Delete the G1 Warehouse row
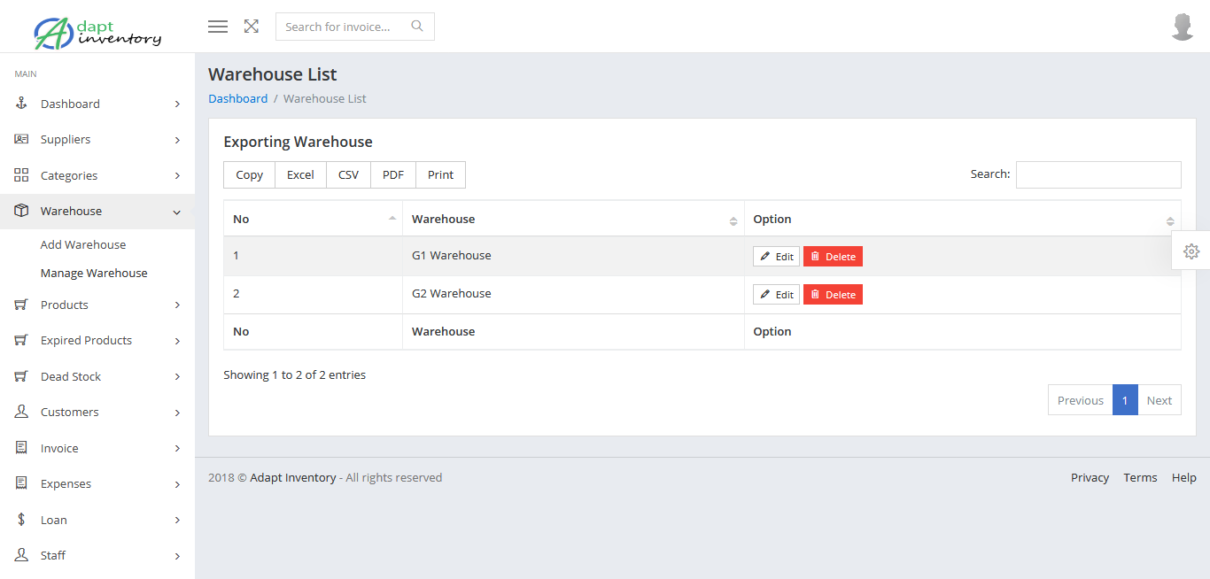 click(x=833, y=257)
